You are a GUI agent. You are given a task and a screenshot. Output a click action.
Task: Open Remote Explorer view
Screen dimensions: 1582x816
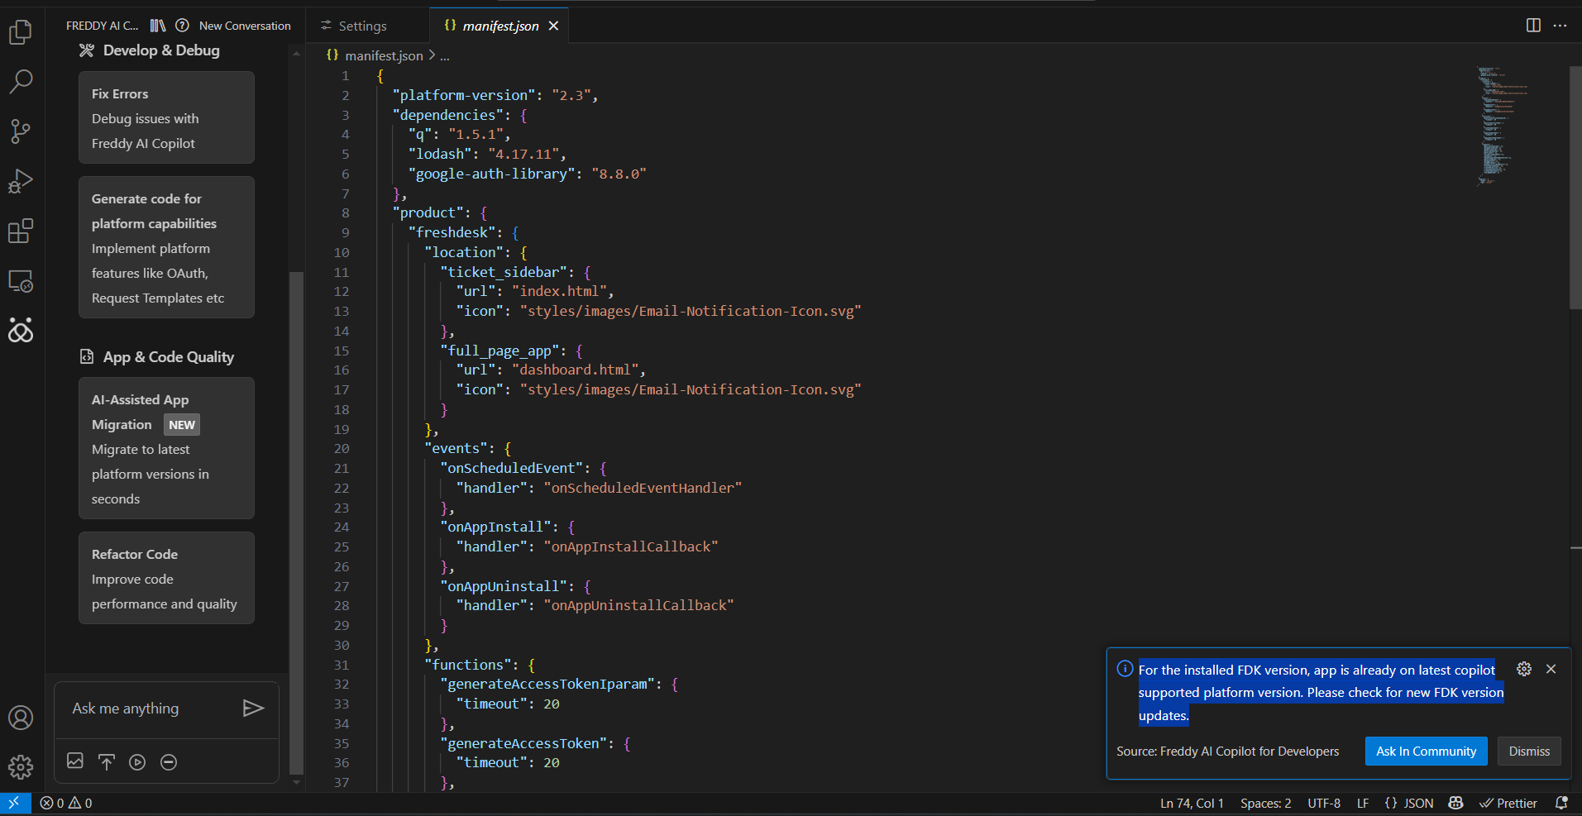(21, 281)
